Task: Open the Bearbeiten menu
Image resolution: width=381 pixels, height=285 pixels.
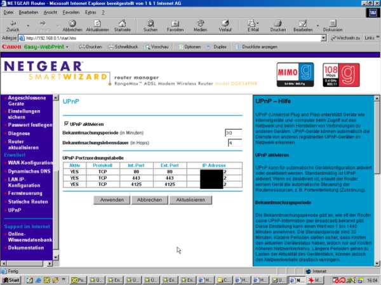Action: [x=29, y=13]
